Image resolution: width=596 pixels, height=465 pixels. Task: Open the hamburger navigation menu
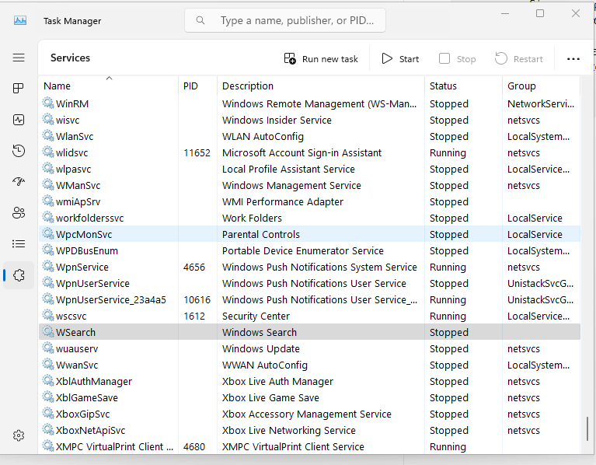tap(19, 58)
